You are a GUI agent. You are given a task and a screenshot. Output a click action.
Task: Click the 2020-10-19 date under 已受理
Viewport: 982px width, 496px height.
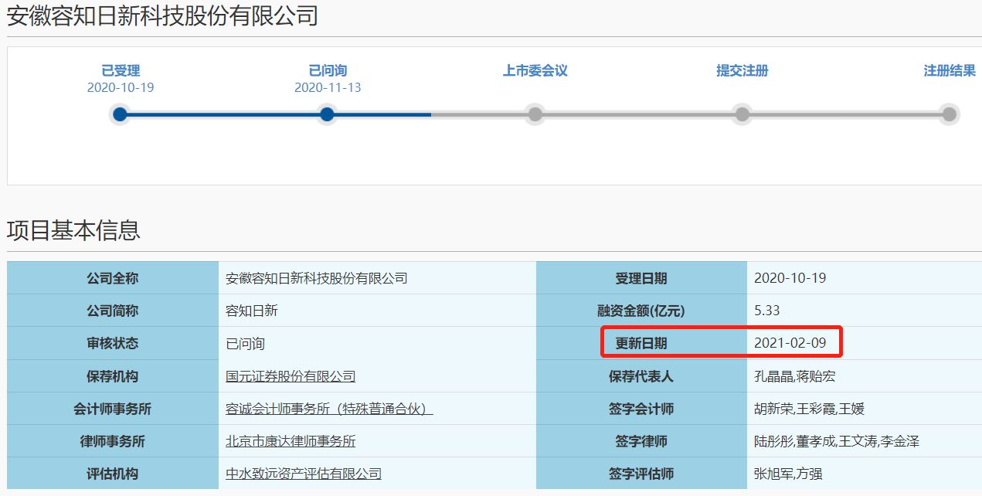click(121, 88)
